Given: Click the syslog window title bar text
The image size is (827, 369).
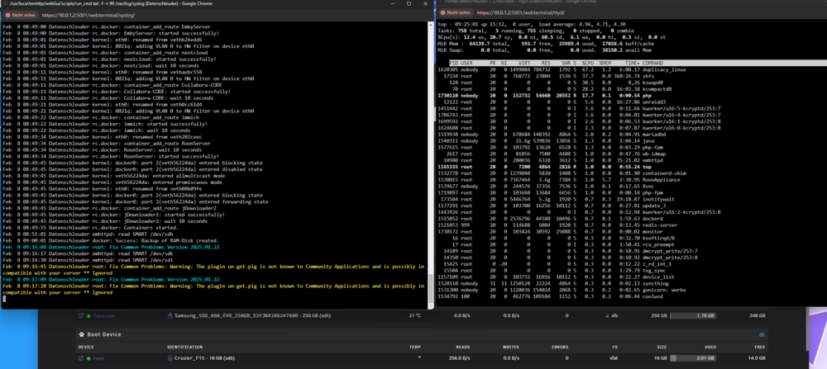Looking at the screenshot, I should point(113,3).
